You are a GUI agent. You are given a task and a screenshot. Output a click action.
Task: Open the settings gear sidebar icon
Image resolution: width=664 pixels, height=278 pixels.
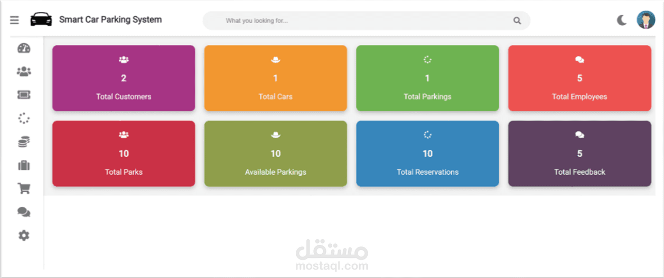pos(24,235)
